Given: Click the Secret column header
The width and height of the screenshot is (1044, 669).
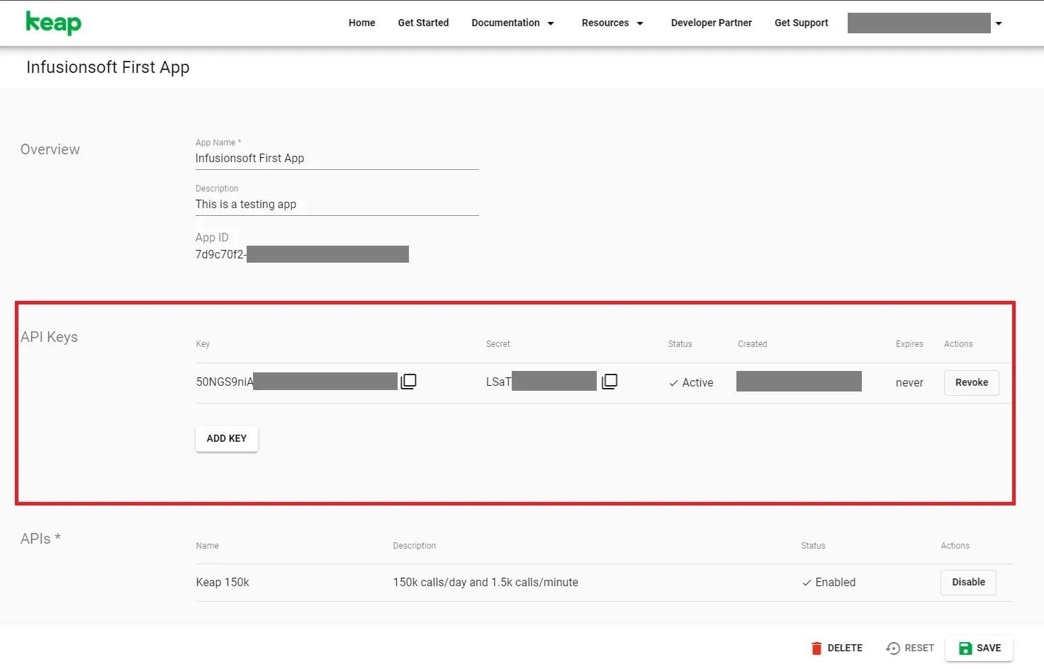Looking at the screenshot, I should [498, 344].
